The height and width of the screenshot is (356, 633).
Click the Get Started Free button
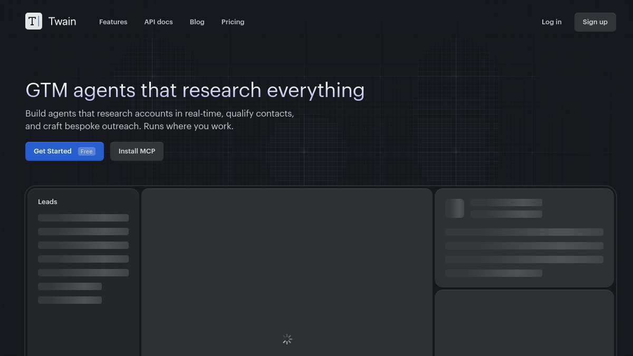(64, 151)
